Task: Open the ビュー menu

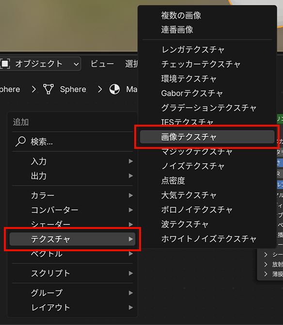Action: [102, 64]
